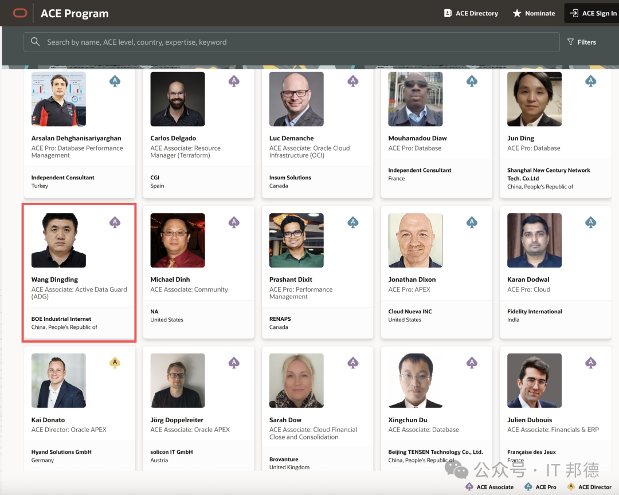Click ACE badge on Jonathan Dixon card
Image resolution: width=619 pixels, height=495 pixels.
tap(472, 222)
